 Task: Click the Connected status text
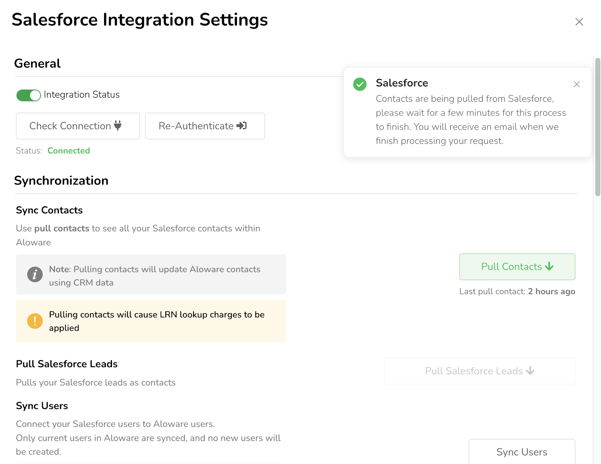click(69, 151)
